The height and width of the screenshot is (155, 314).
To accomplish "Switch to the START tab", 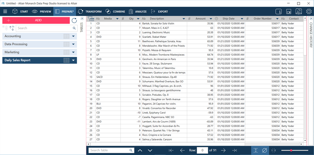I will [x=20, y=12].
